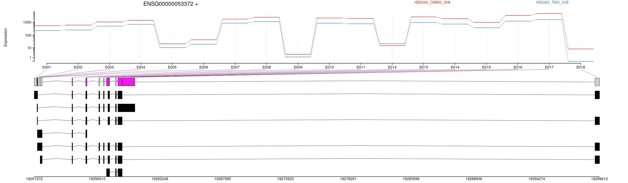Click exon label E008

267,67
